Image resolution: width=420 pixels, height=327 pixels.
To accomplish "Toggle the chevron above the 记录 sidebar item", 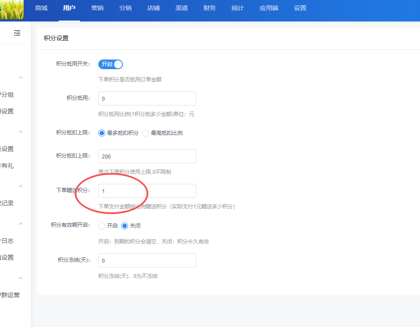I will pos(21,186).
